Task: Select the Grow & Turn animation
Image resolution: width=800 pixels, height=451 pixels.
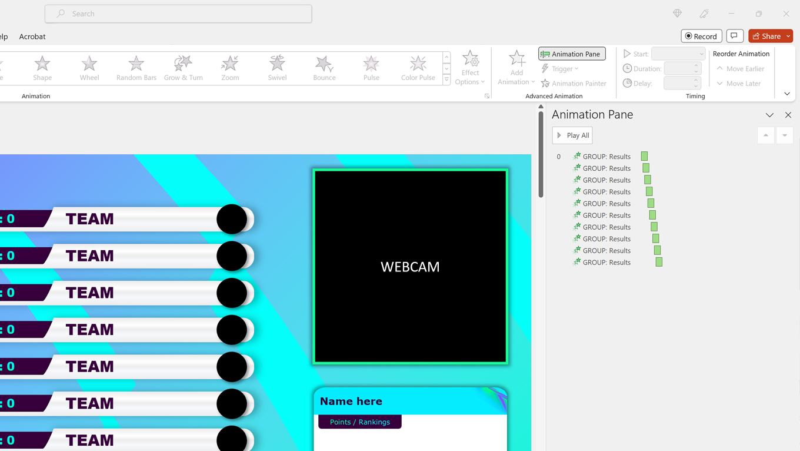Action: pyautogui.click(x=183, y=68)
